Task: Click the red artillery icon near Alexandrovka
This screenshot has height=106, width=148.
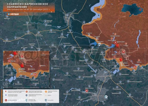Action: click(86, 91)
